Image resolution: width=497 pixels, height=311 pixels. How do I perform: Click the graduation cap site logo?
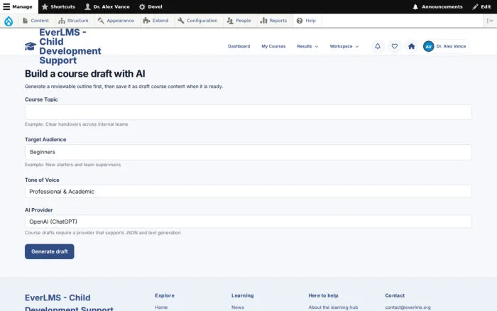[x=31, y=46]
